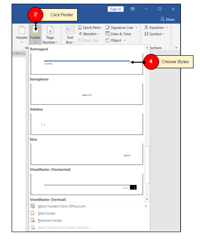Open More Footers submenu arrow

click(146, 206)
